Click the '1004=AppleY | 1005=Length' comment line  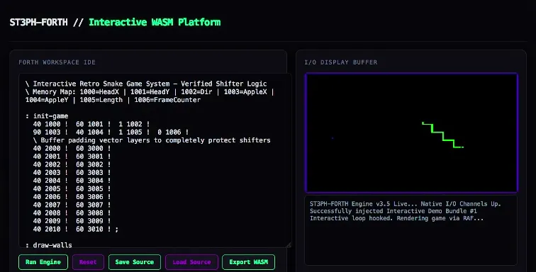[x=113, y=100]
